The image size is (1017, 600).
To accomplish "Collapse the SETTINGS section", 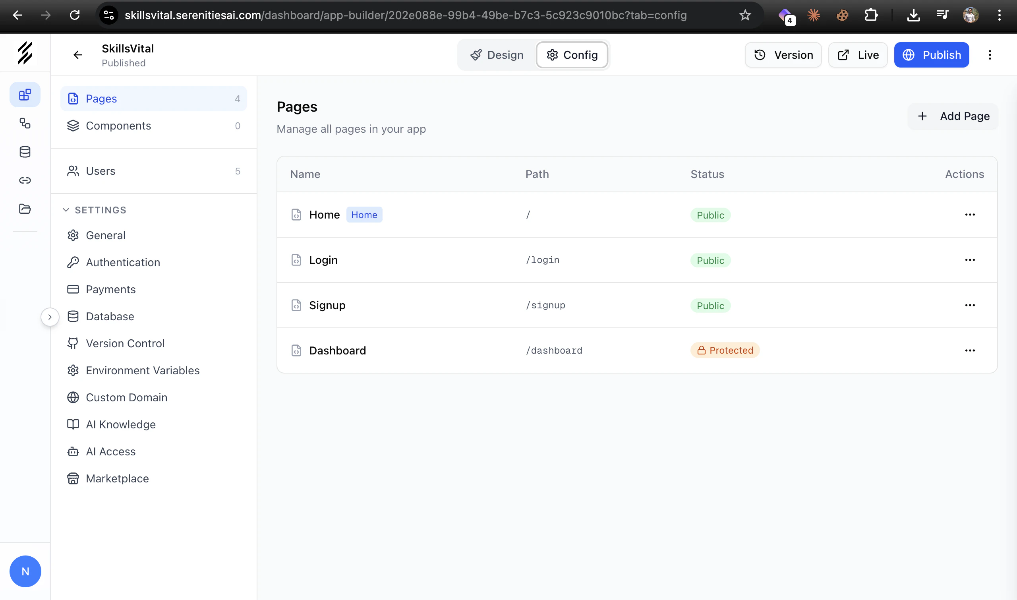I will tap(66, 210).
